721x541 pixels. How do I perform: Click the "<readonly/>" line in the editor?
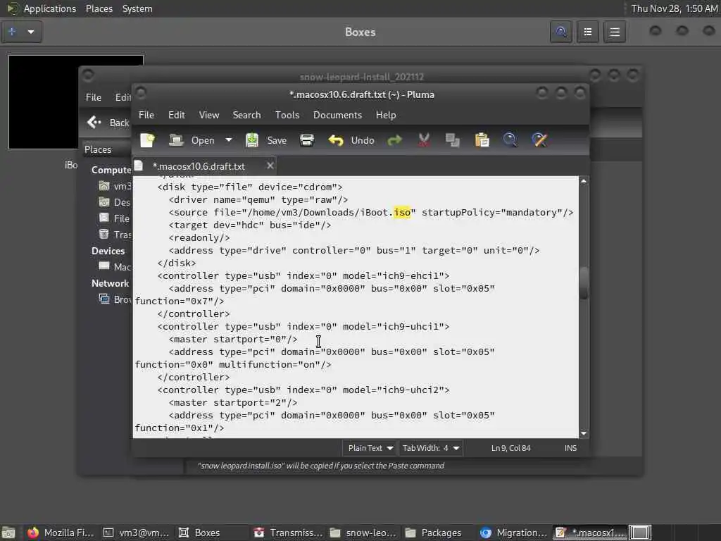199,238
